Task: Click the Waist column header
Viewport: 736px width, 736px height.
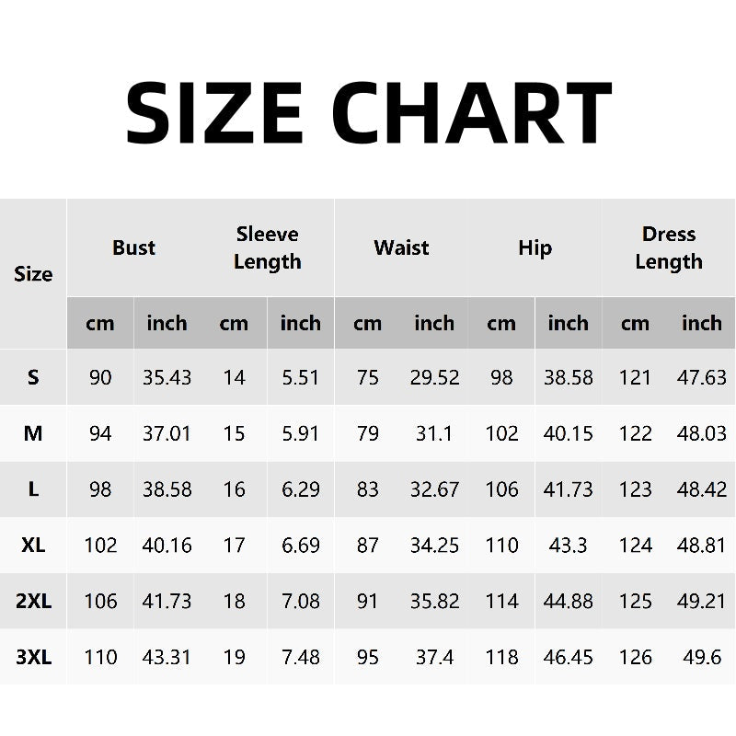Action: tap(401, 247)
